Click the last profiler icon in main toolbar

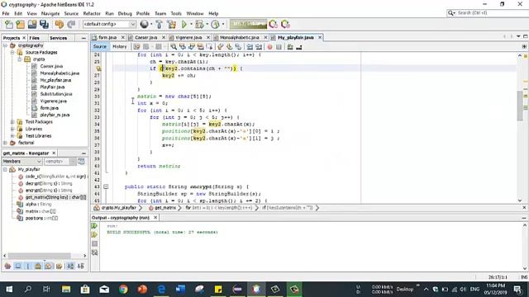(285, 24)
